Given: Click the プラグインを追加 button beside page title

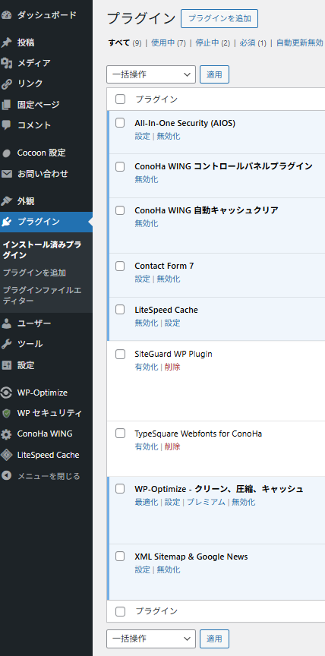Looking at the screenshot, I should coord(219,19).
